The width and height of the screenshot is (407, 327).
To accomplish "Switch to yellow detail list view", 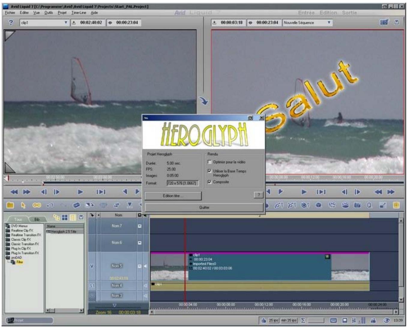I will pos(73,217).
